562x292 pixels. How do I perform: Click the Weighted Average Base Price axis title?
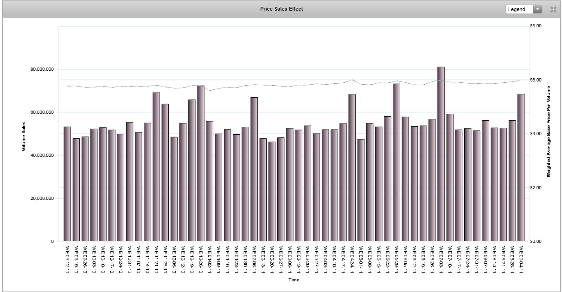[x=549, y=131]
